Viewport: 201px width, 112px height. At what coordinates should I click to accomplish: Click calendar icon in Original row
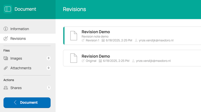point(100,61)
